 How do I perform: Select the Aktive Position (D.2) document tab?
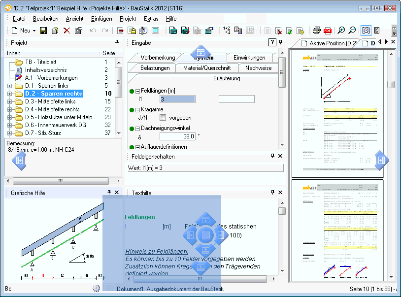tap(330, 43)
